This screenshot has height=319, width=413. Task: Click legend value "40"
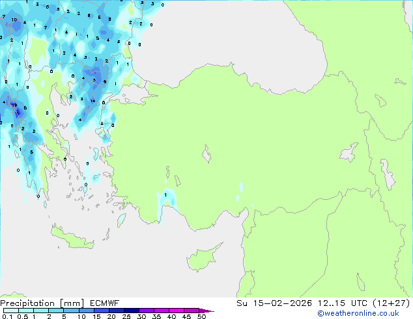coord(171,316)
